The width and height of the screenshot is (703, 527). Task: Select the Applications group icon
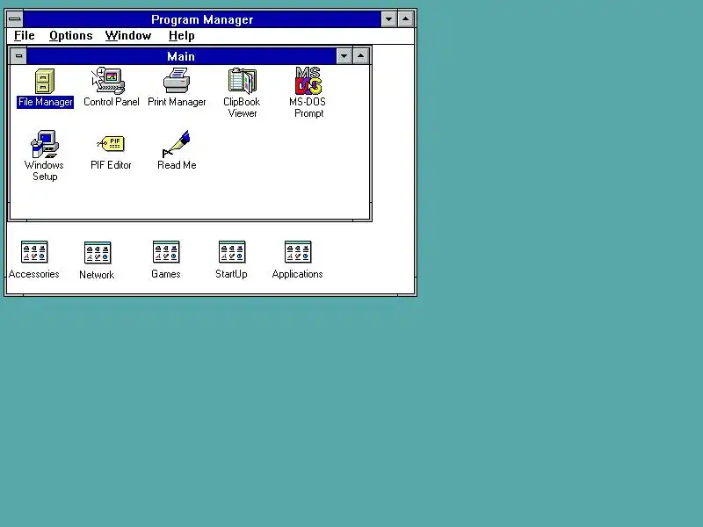[x=298, y=252]
